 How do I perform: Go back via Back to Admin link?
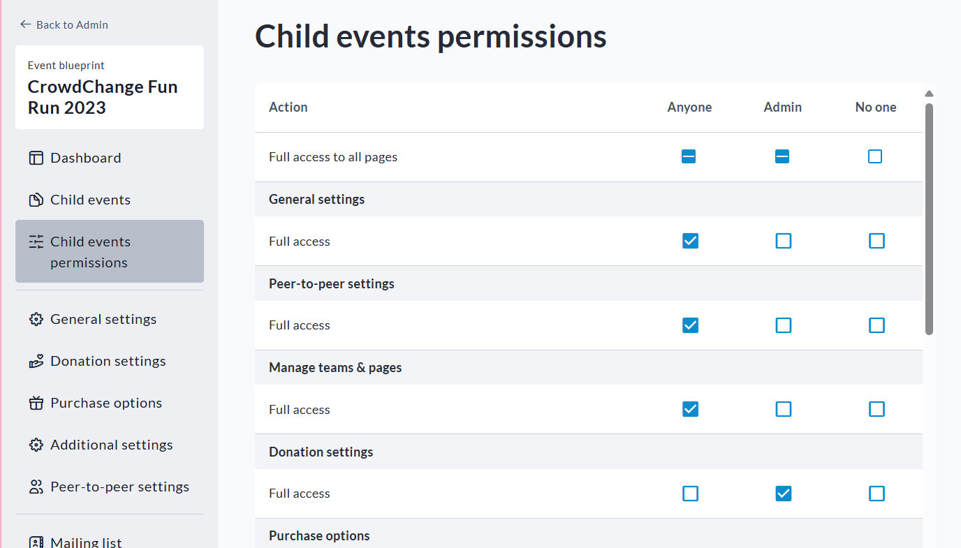tap(64, 24)
